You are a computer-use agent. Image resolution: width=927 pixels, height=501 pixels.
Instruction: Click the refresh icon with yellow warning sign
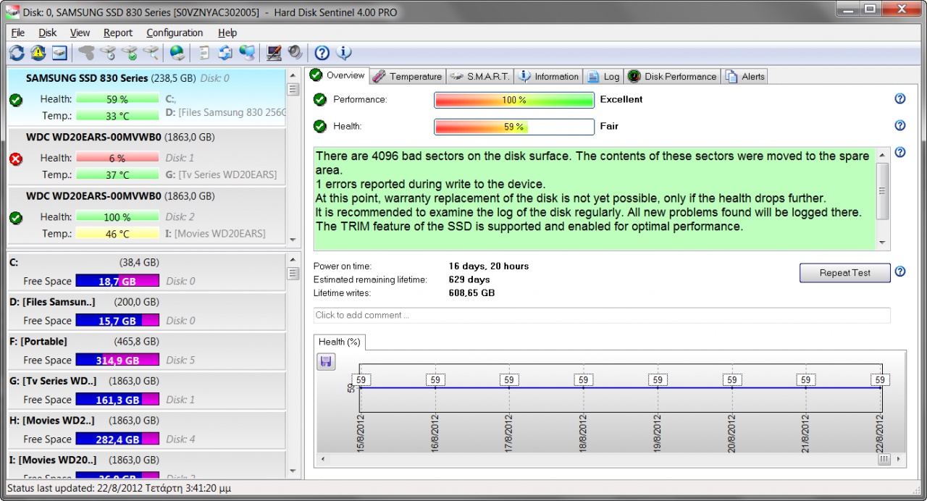tap(38, 53)
